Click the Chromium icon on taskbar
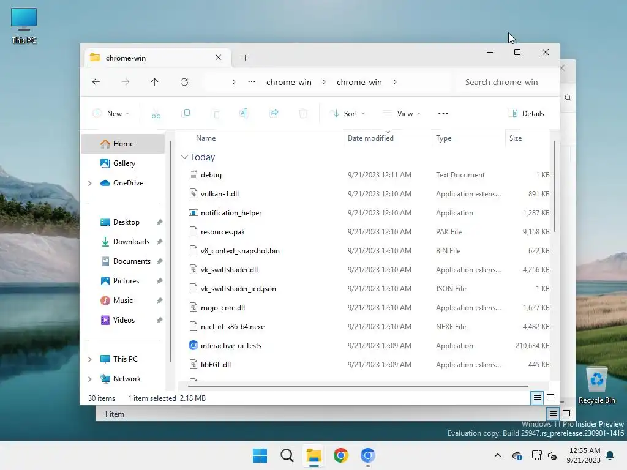627x470 pixels. click(x=367, y=455)
